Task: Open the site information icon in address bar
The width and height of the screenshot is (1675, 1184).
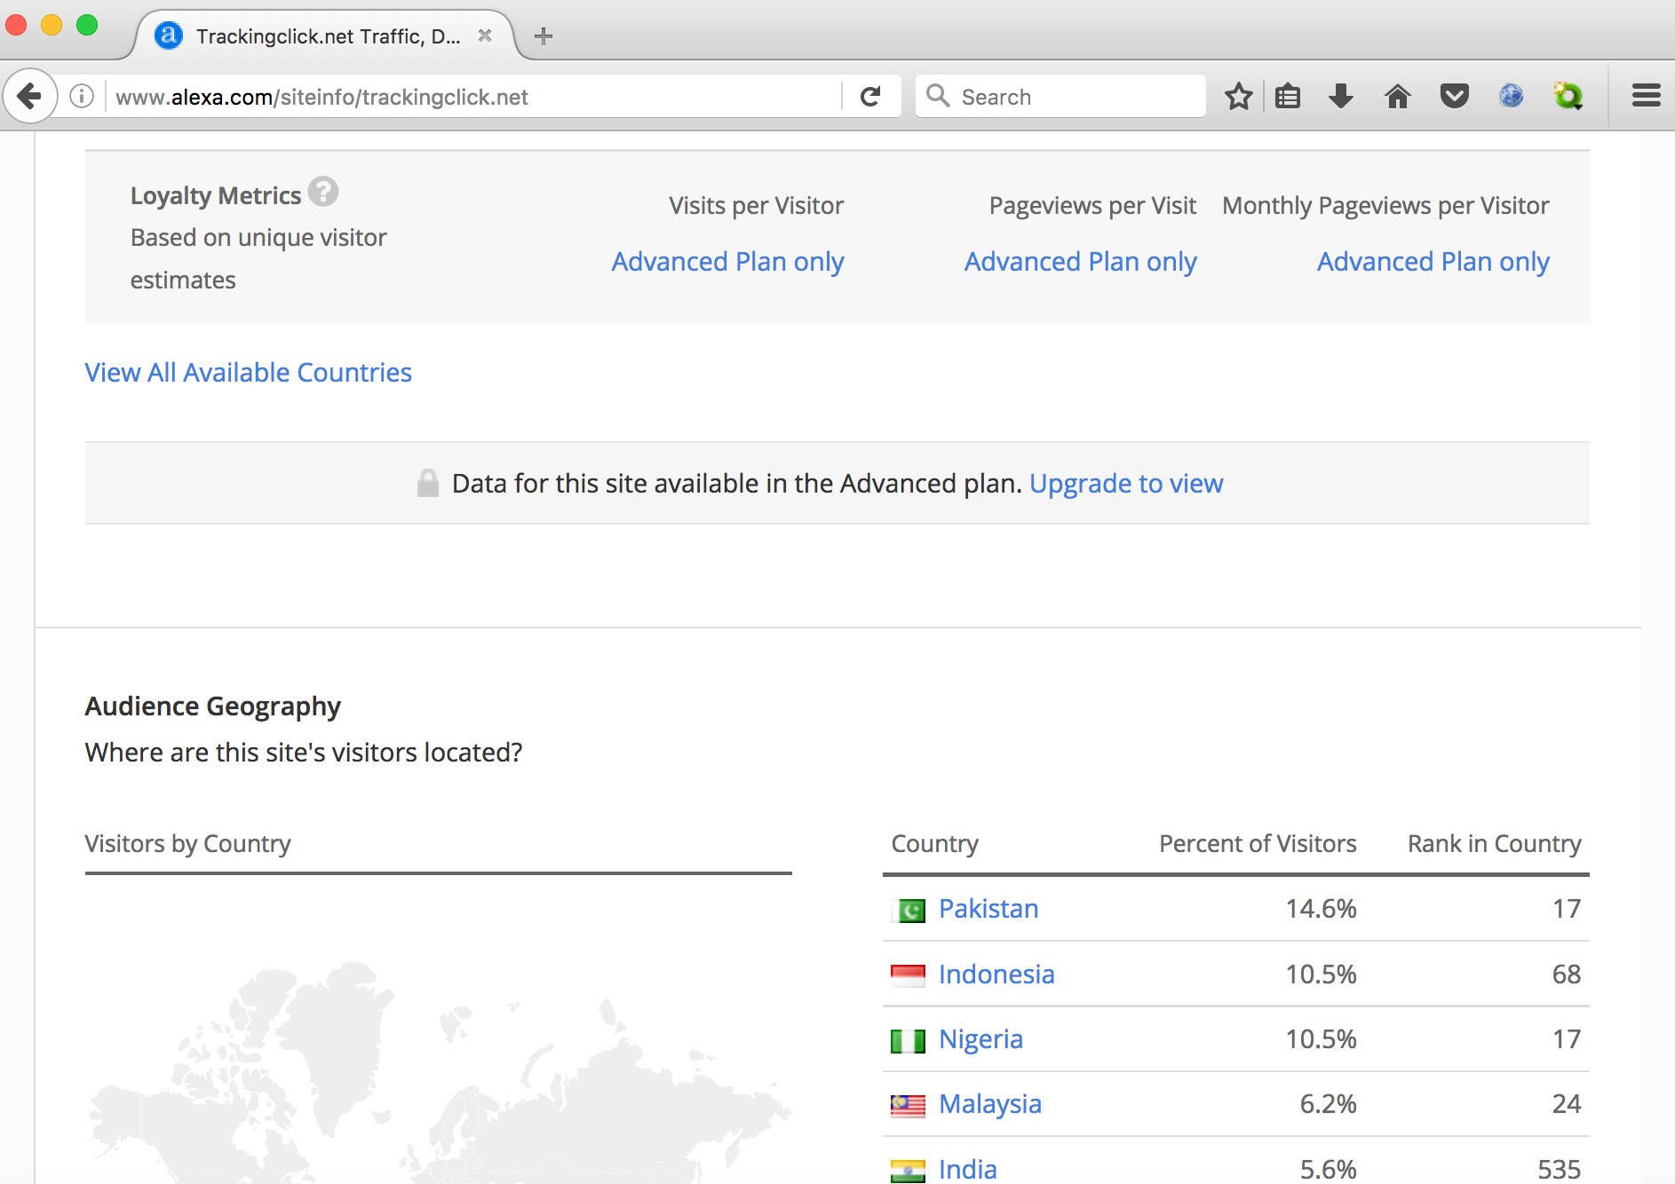Action: (x=82, y=96)
